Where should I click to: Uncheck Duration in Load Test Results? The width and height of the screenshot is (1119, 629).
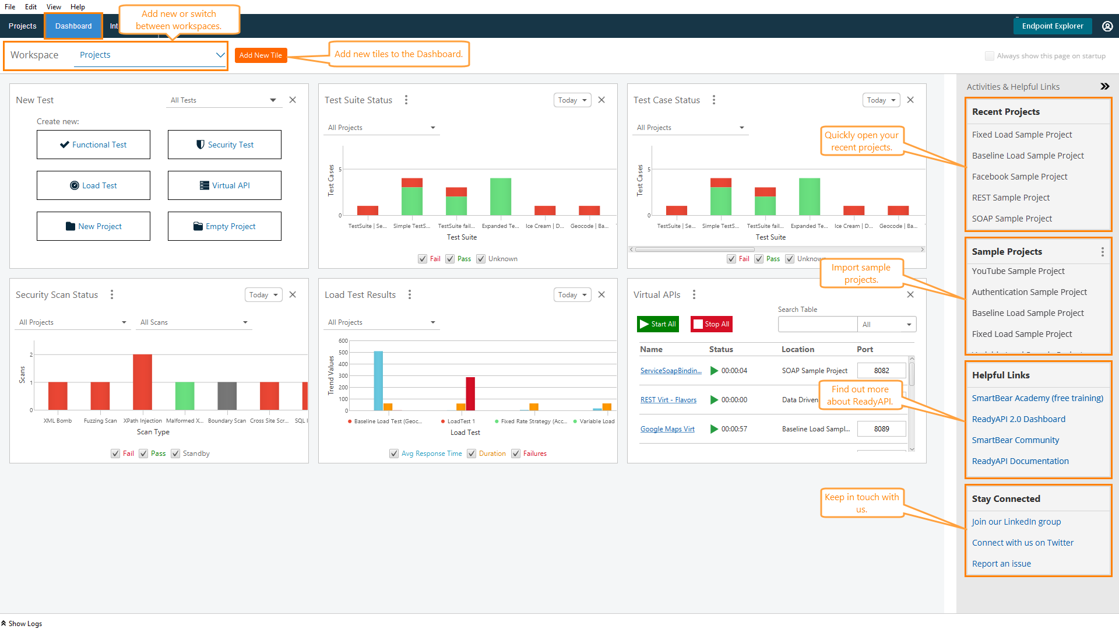(471, 453)
